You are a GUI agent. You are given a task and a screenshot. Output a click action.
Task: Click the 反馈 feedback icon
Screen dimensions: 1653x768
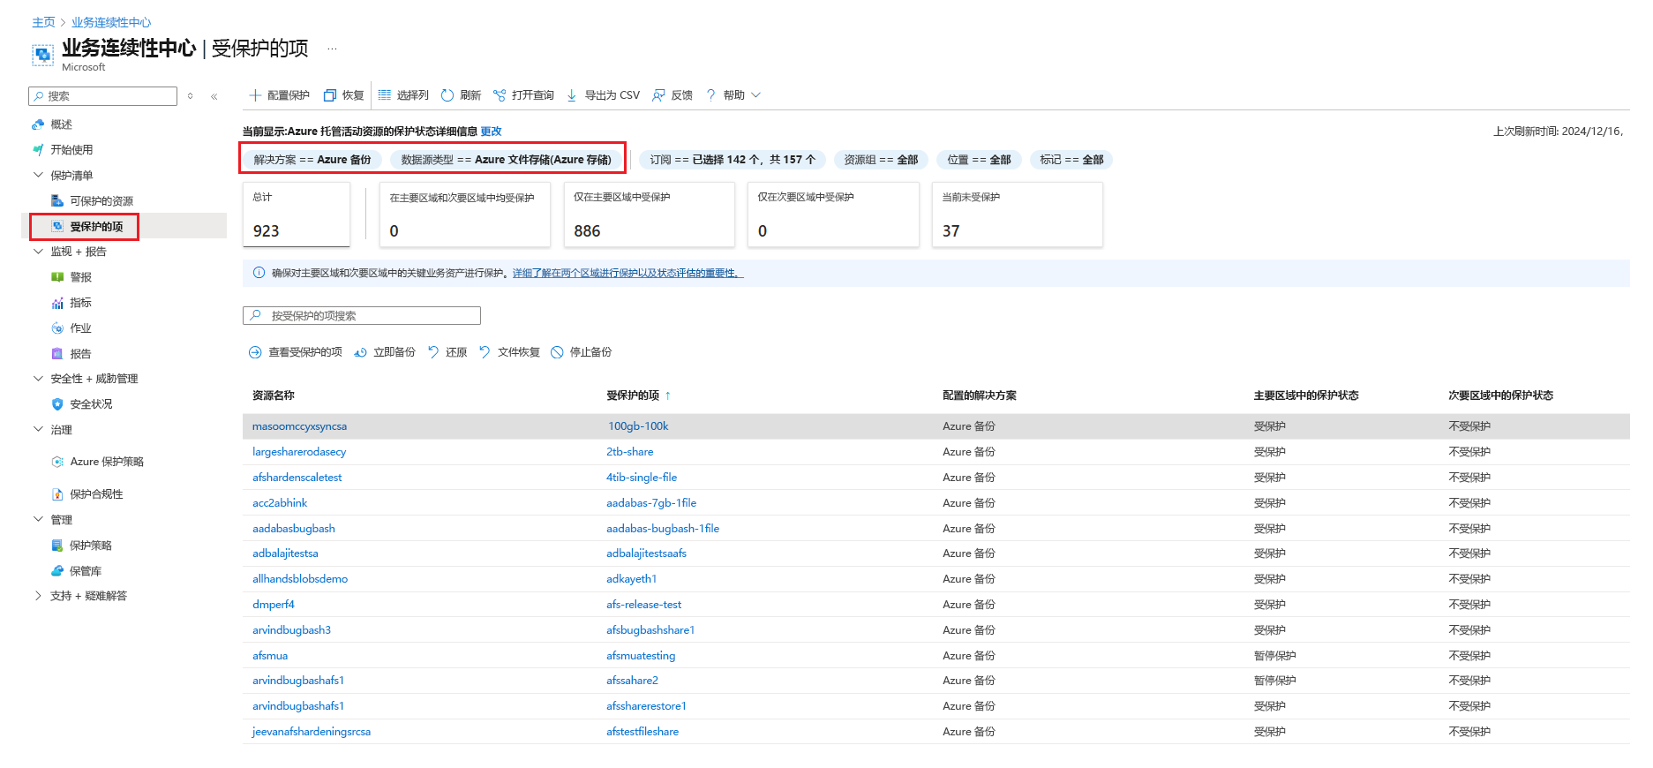pyautogui.click(x=658, y=95)
